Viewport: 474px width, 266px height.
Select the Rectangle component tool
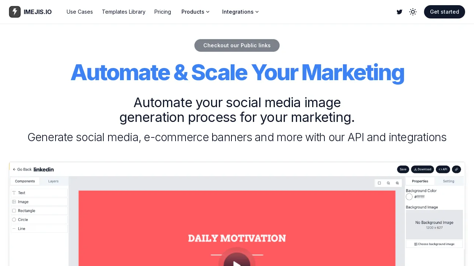pos(39,210)
